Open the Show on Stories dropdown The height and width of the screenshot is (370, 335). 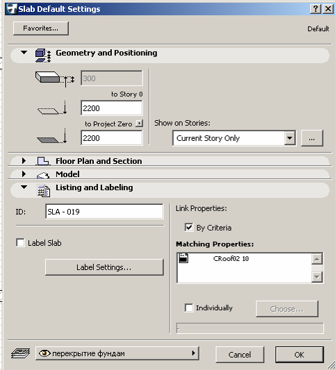pyautogui.click(x=234, y=138)
